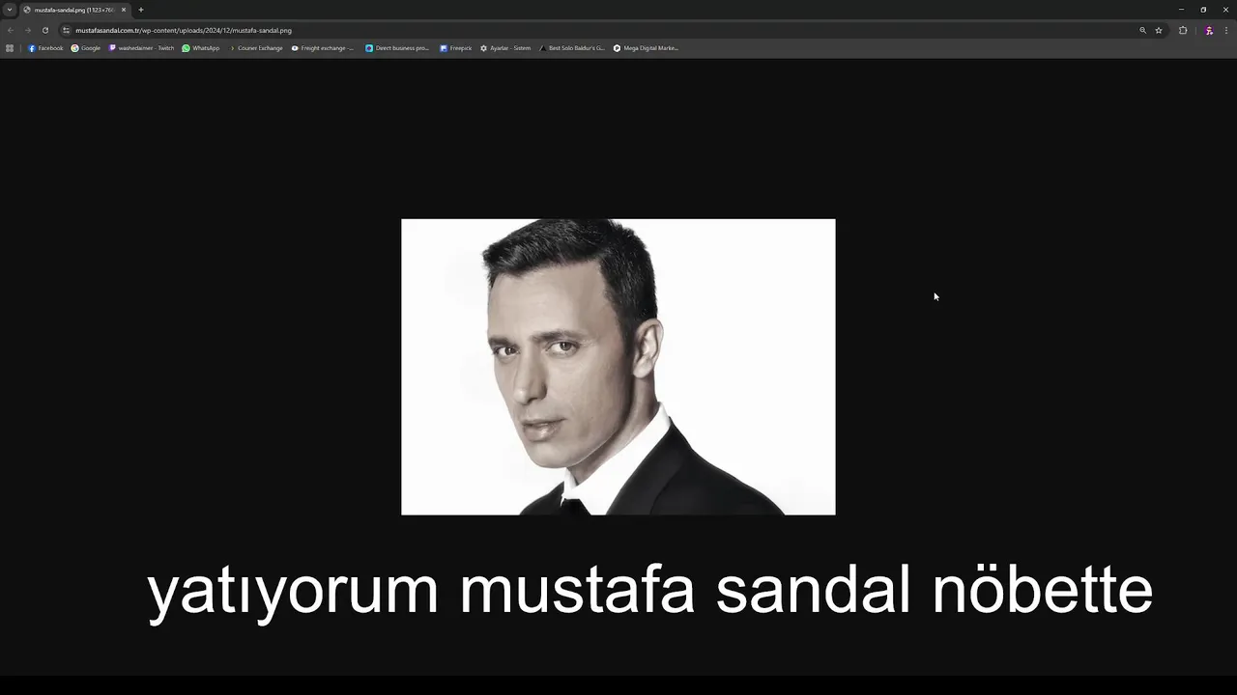
Task: Open the WhatsApp bookmark
Action: coord(201,48)
